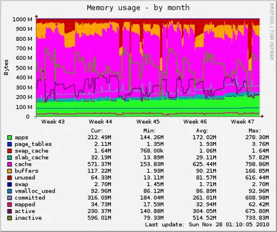Viewport: 277px width, 232px height.
Task: Click the 'Week 43' x-axis label
Action: [53, 122]
